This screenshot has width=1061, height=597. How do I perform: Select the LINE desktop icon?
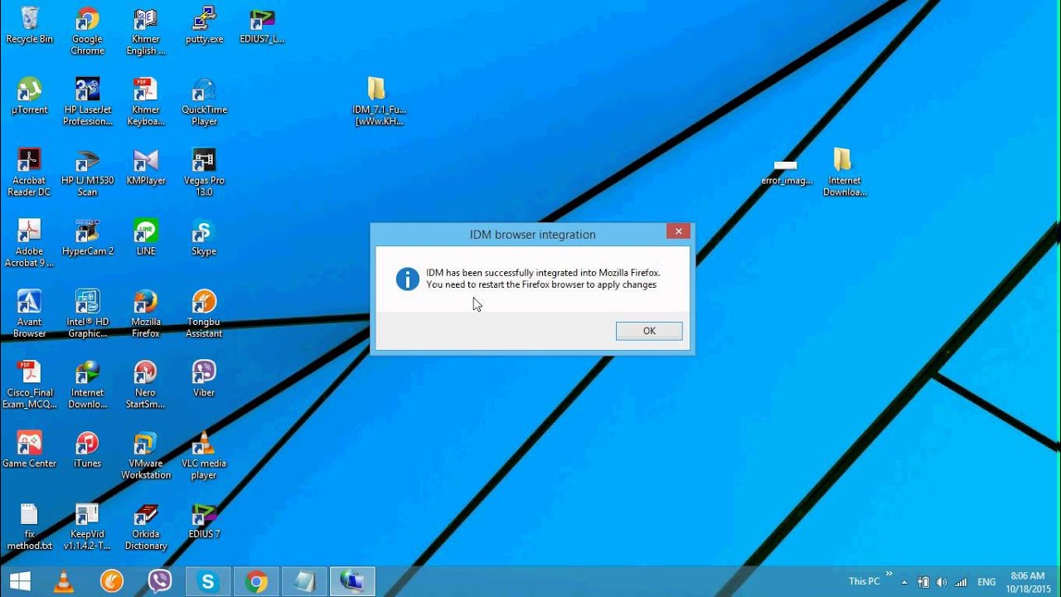pos(146,237)
